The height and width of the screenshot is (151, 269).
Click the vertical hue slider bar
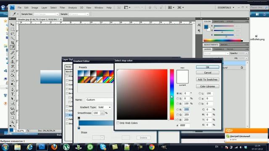point(172,94)
